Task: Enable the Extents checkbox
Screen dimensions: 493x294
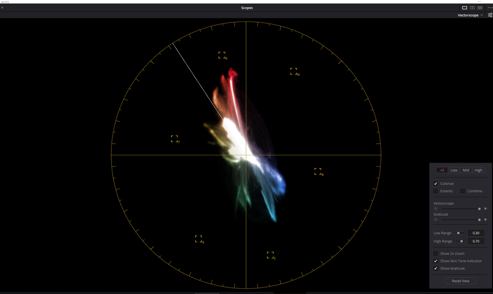Action: [x=436, y=191]
